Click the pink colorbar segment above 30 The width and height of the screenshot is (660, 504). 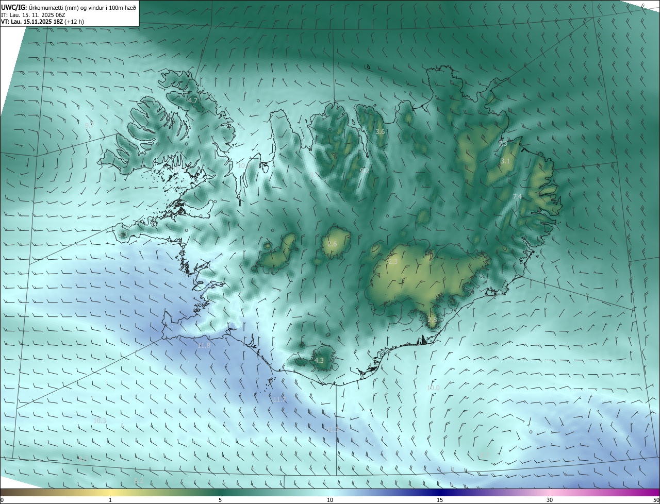point(550,492)
